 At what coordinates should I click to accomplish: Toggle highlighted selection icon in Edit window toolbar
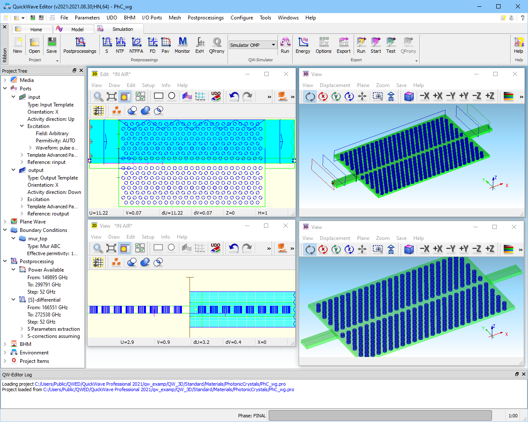[124, 96]
